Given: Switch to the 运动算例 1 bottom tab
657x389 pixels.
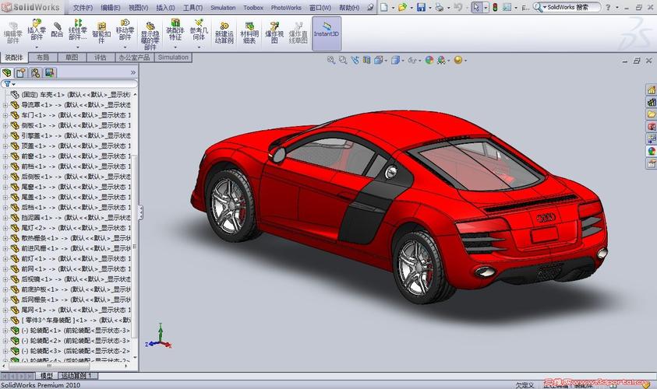Looking at the screenshot, I should (x=76, y=375).
